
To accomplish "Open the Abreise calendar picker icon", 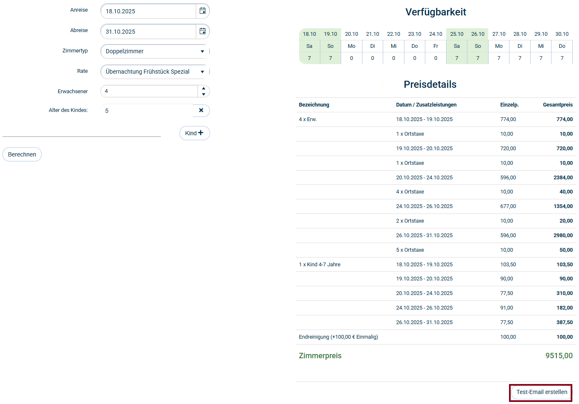I will pos(202,31).
